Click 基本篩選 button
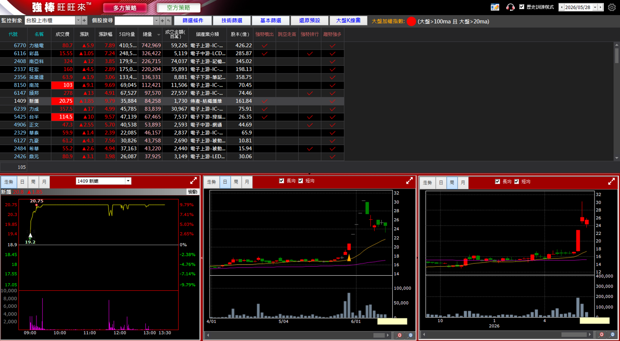This screenshot has width=620, height=341. pyautogui.click(x=270, y=20)
